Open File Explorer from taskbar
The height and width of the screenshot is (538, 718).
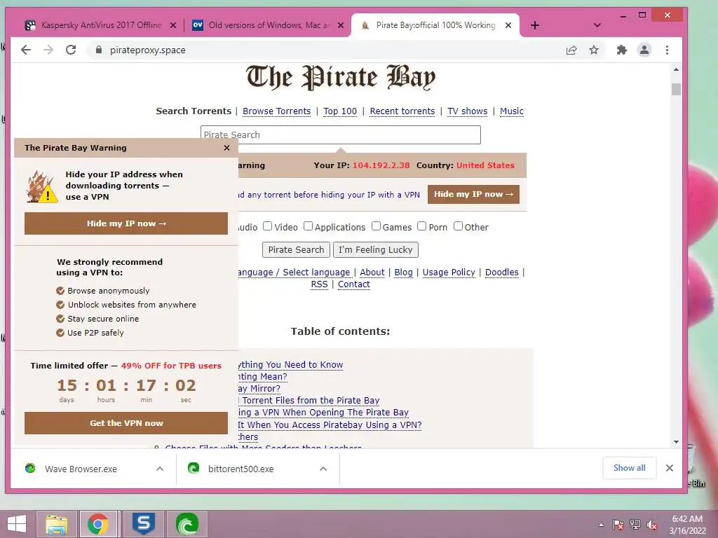[57, 524]
